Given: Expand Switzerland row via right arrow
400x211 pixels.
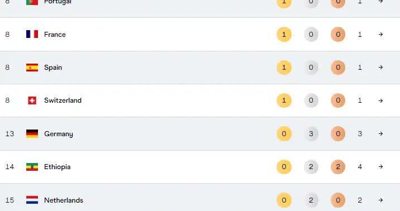Looking at the screenshot, I should point(380,100).
